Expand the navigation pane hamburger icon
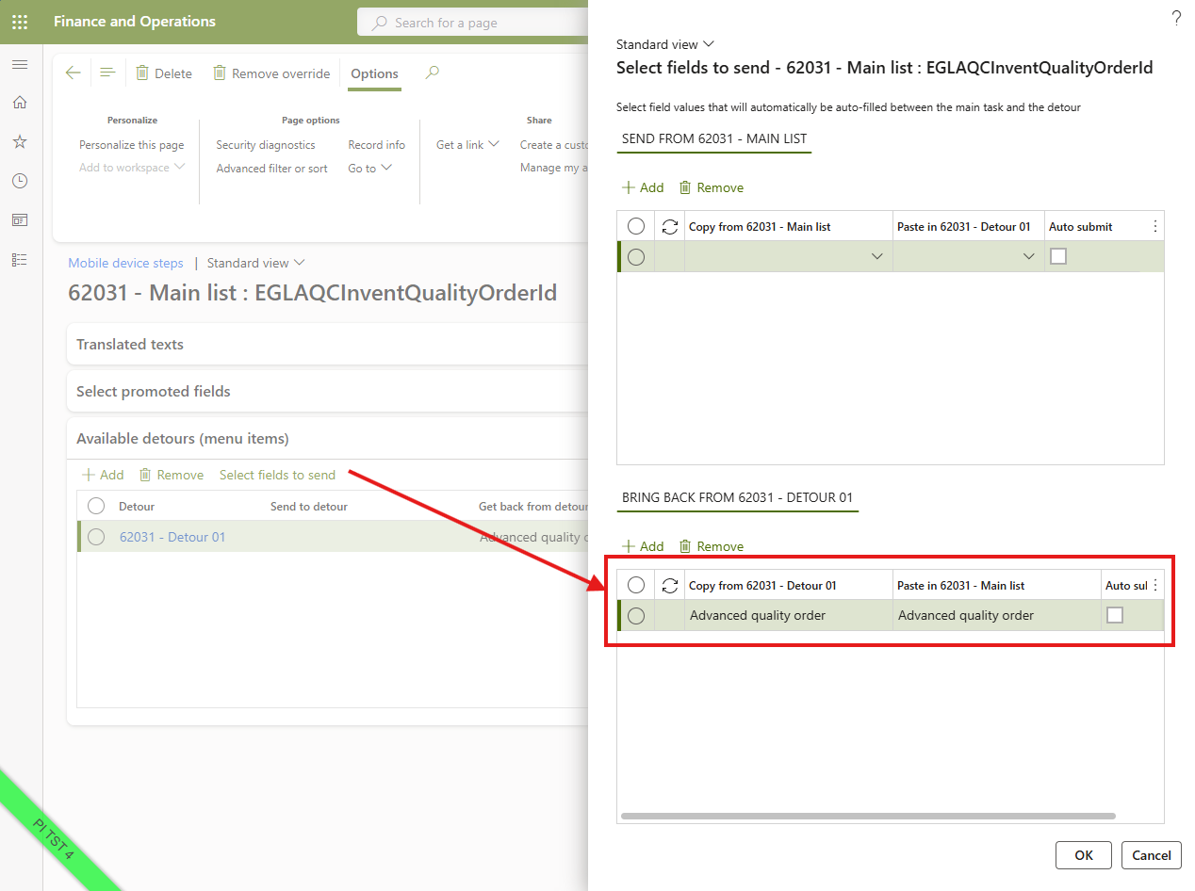 coord(20,64)
